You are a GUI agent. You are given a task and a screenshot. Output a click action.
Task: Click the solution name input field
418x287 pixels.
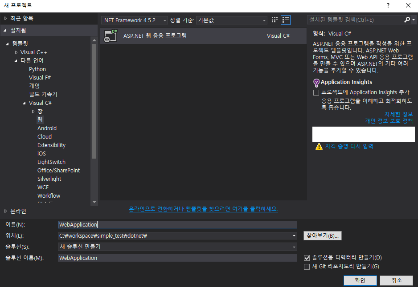click(177, 258)
